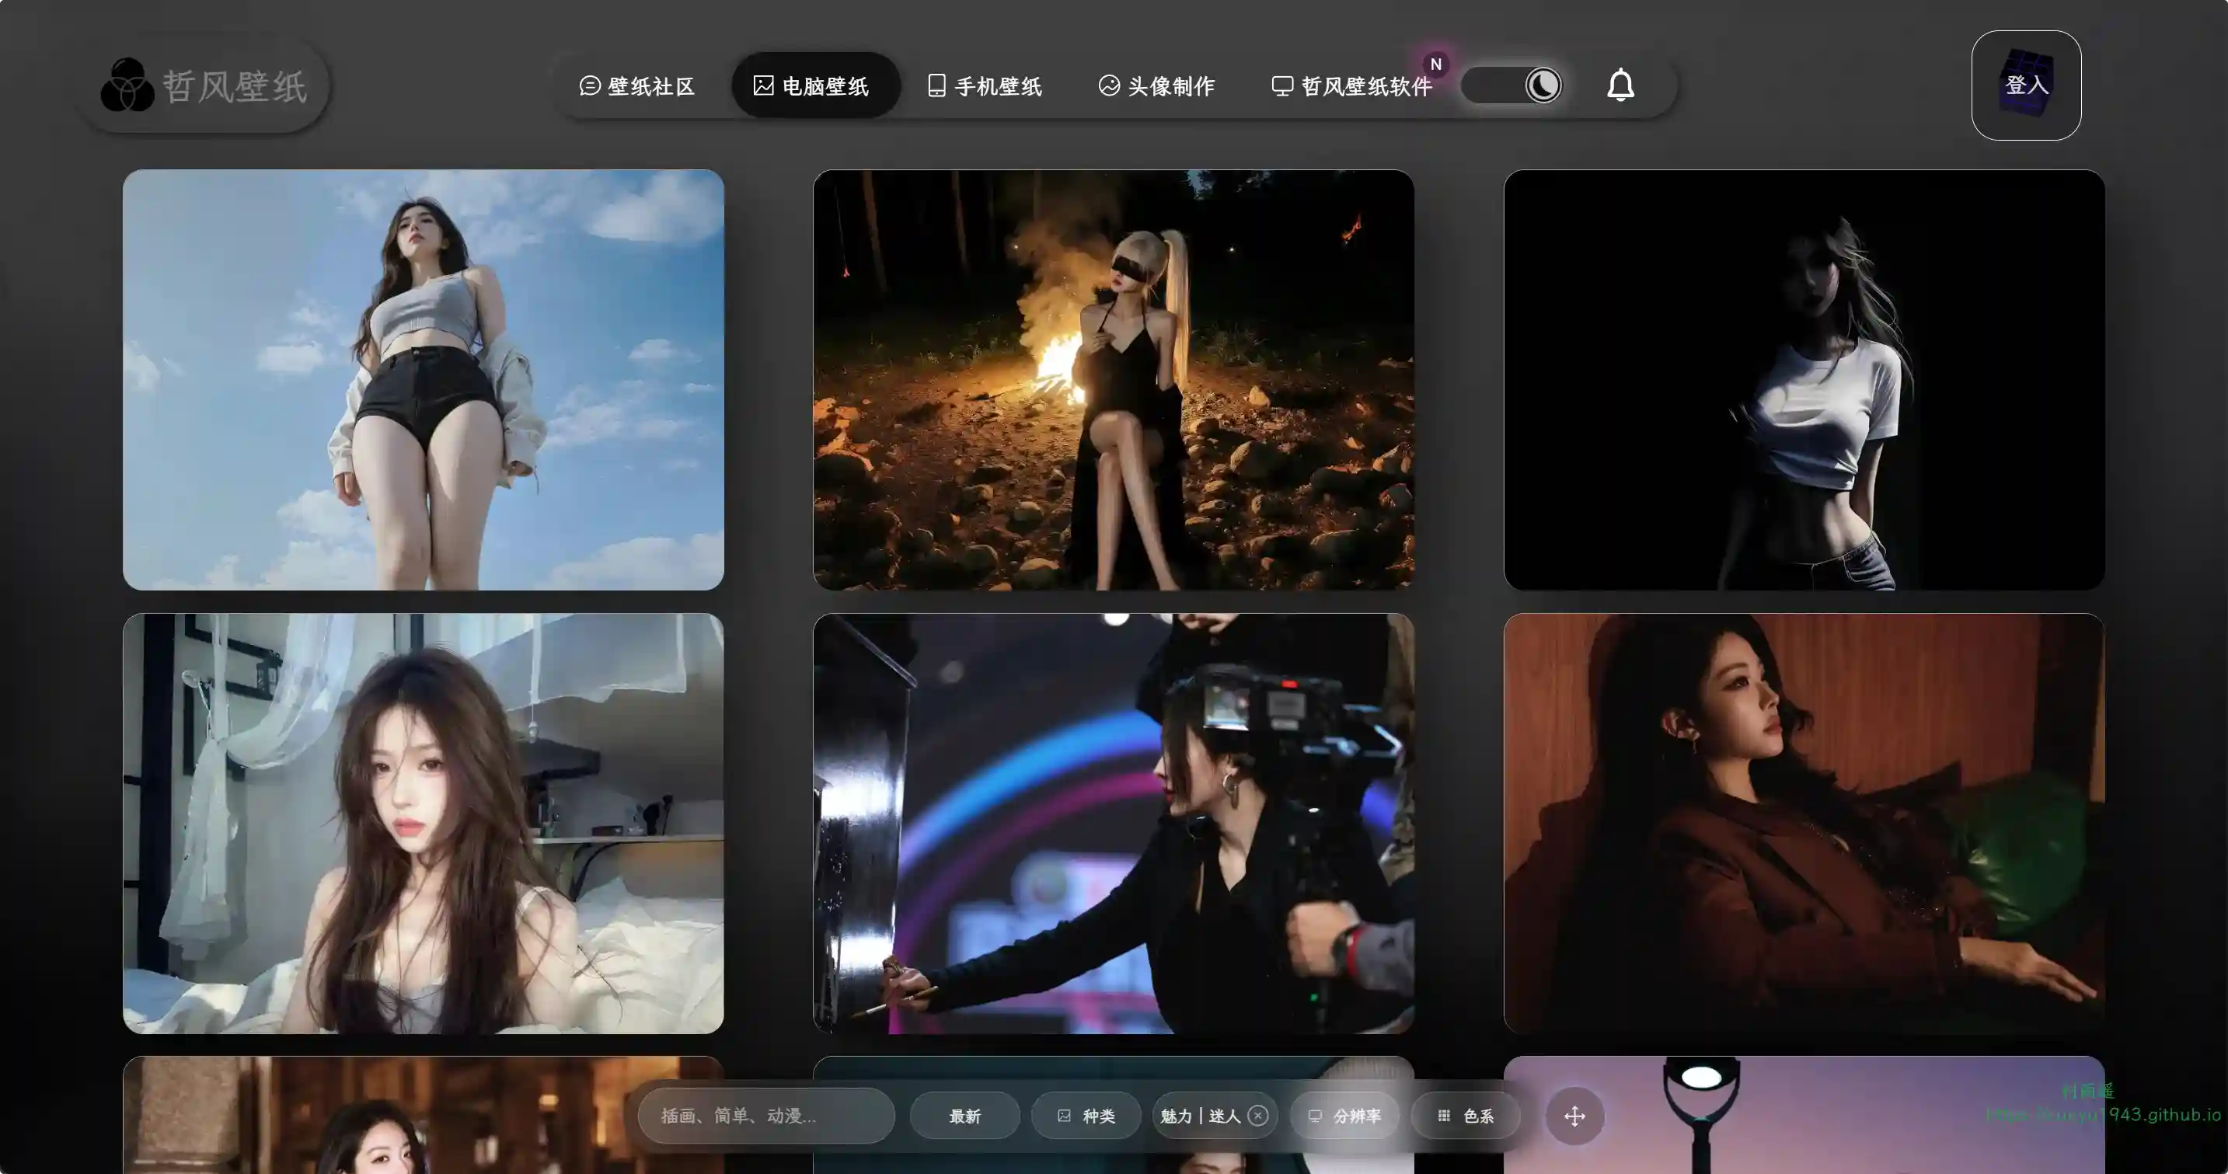Expand the 分辨率 resolution filter

coord(1344,1116)
